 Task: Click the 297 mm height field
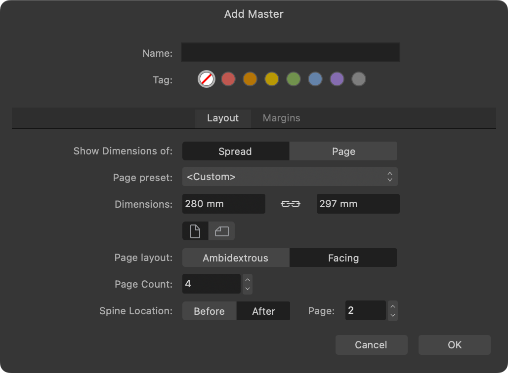tap(358, 204)
